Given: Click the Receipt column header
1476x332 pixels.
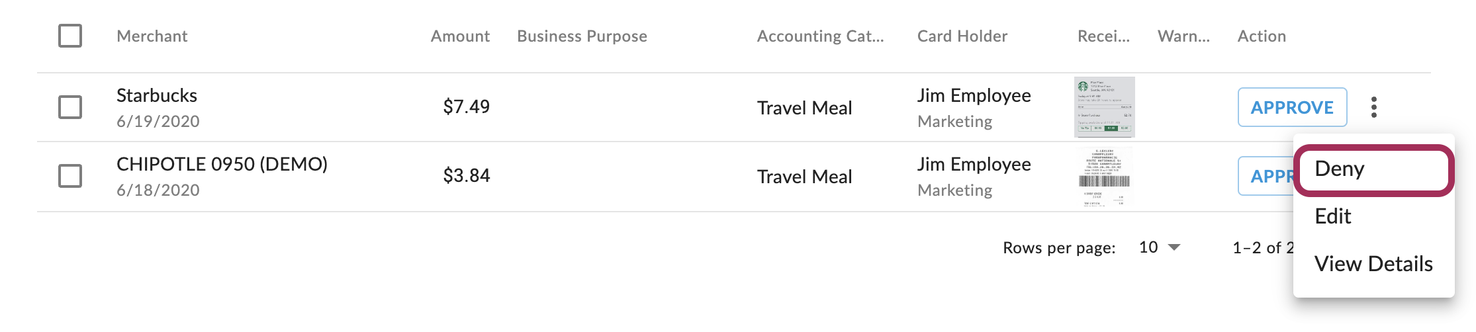Looking at the screenshot, I should tap(1103, 36).
